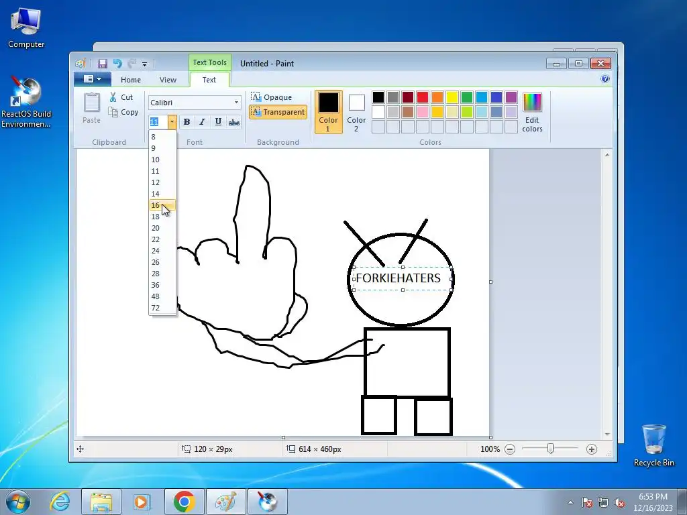Open the Windows Start button
This screenshot has width=687, height=515.
coord(18,502)
